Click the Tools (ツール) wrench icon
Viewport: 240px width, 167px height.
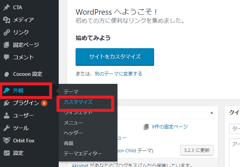[6, 128]
